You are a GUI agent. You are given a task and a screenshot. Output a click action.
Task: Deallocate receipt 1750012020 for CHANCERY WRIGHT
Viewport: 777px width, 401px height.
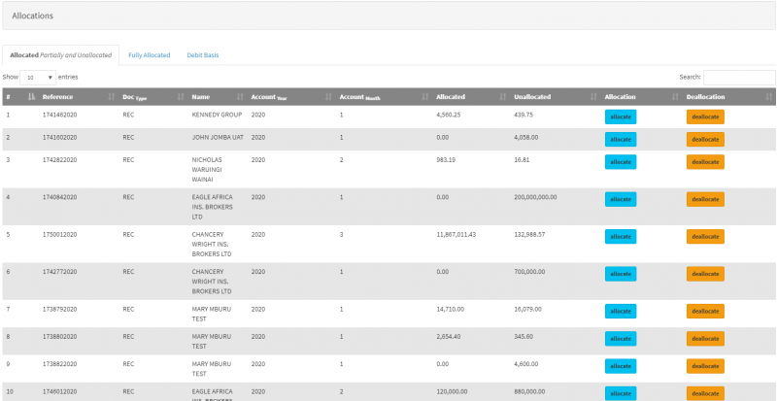[x=705, y=237]
